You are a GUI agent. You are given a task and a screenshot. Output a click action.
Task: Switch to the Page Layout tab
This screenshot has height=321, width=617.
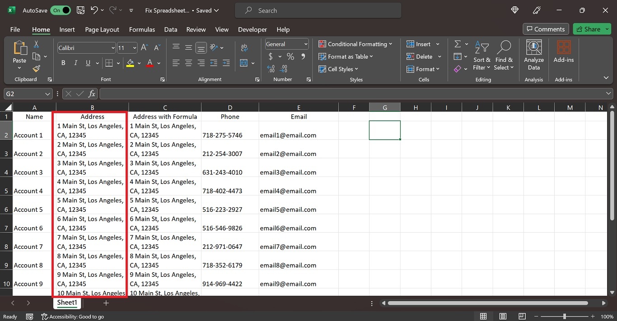102,29
